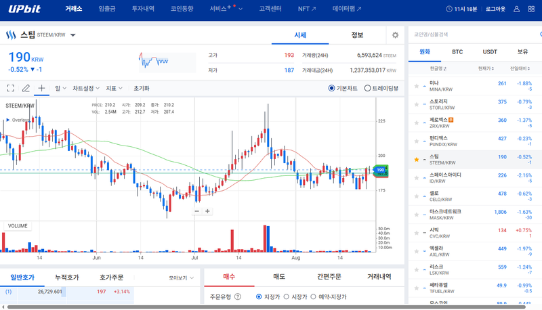The height and width of the screenshot is (310, 542).
Task: Open STEEM/KRW market selector dropdown
Action: (72, 35)
